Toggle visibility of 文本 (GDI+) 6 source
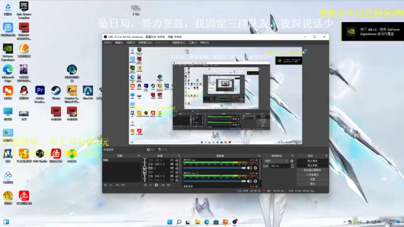The image size is (404, 227). point(172,164)
